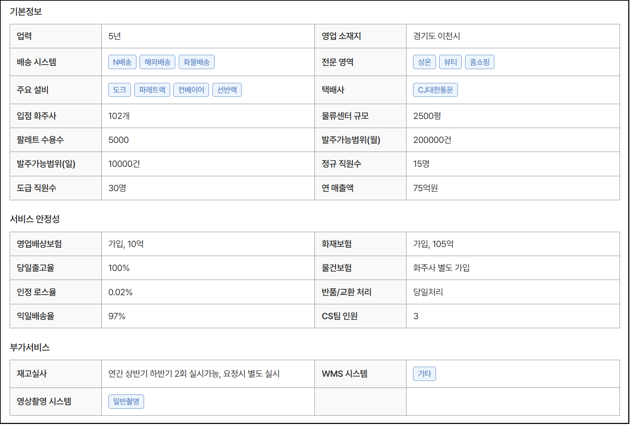Click the 화물배송 tag
Screen dimensions: 630x425
coord(196,62)
